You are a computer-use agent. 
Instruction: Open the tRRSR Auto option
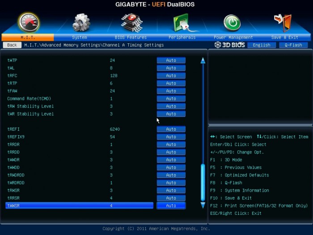pos(171,198)
